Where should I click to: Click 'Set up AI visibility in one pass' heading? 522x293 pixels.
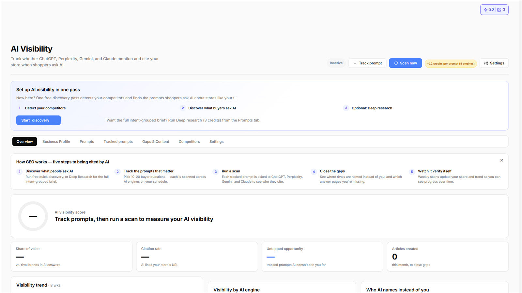click(x=48, y=90)
